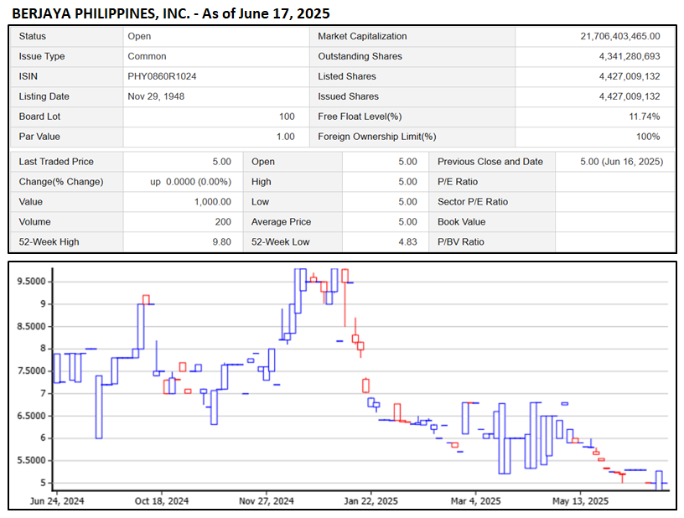Click the tall blue candle dropping to 6
684x518 pixels.
[x=99, y=407]
